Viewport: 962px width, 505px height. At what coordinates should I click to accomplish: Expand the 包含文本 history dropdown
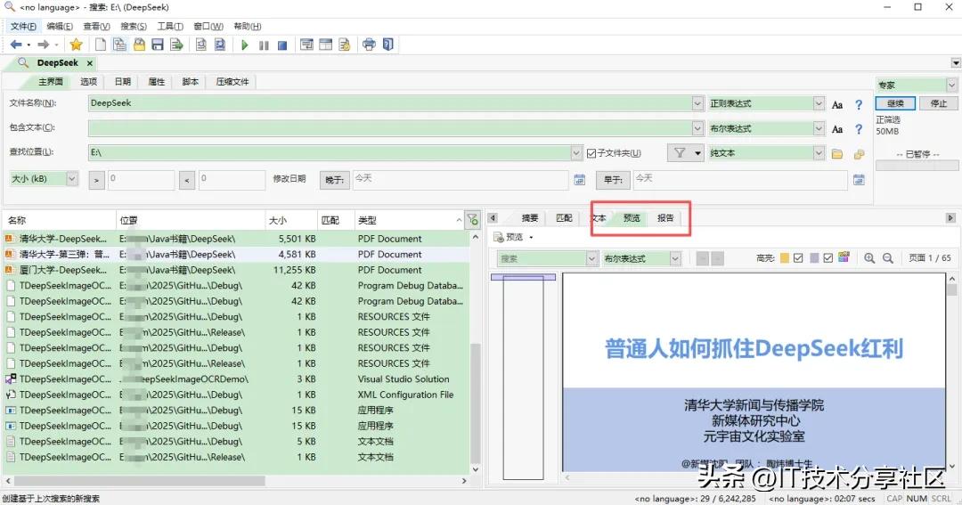697,128
